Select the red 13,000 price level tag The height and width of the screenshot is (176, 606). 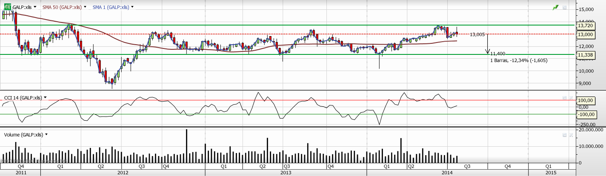coord(585,34)
